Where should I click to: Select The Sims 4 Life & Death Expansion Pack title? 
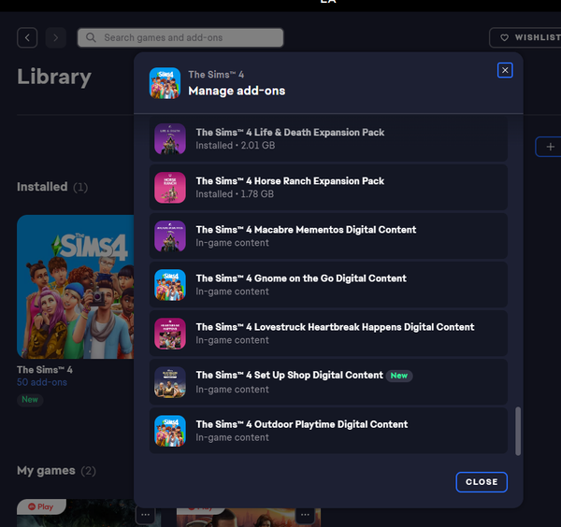(x=290, y=133)
